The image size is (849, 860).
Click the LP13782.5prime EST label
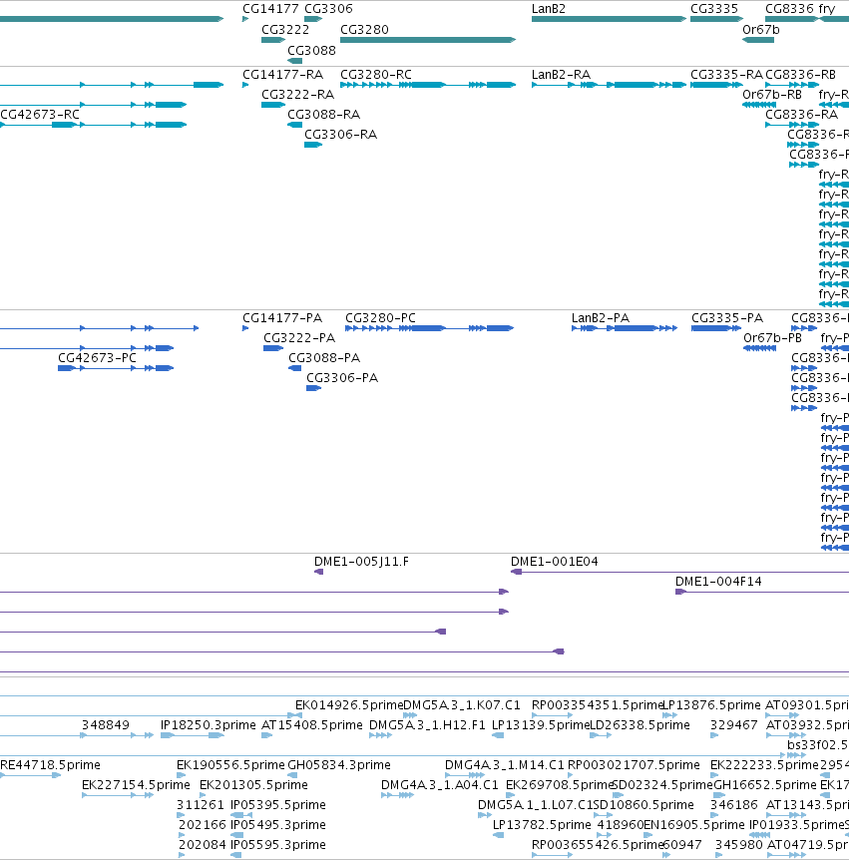click(542, 824)
